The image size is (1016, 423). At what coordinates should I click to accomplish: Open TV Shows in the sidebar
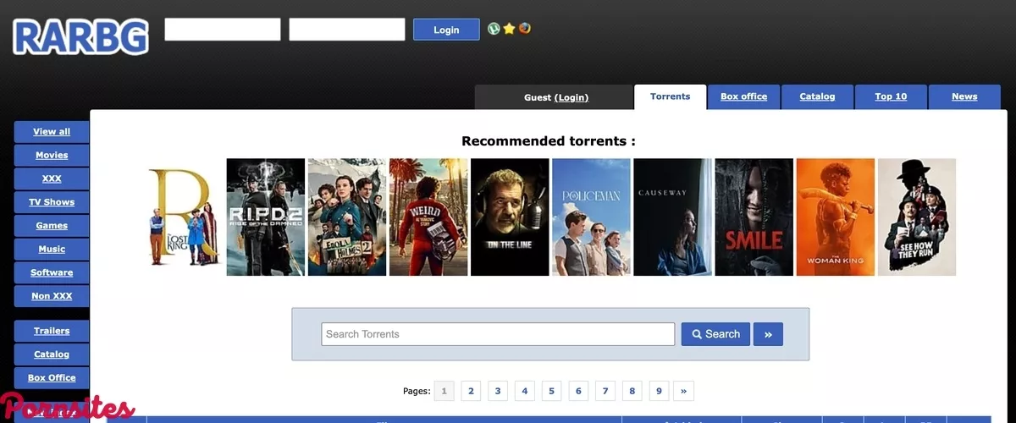(x=52, y=202)
